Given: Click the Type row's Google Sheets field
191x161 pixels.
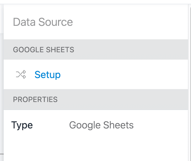Looking at the screenshot, I should click(x=101, y=125).
